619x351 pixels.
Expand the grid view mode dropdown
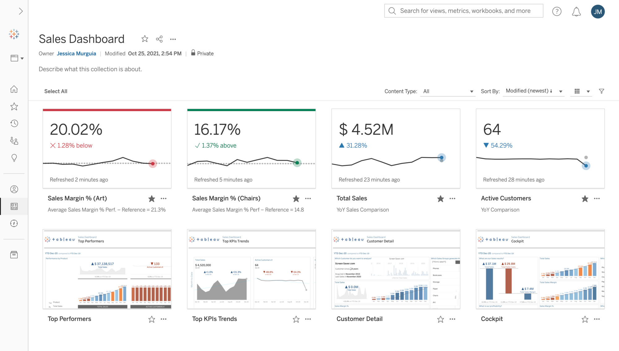pos(588,91)
